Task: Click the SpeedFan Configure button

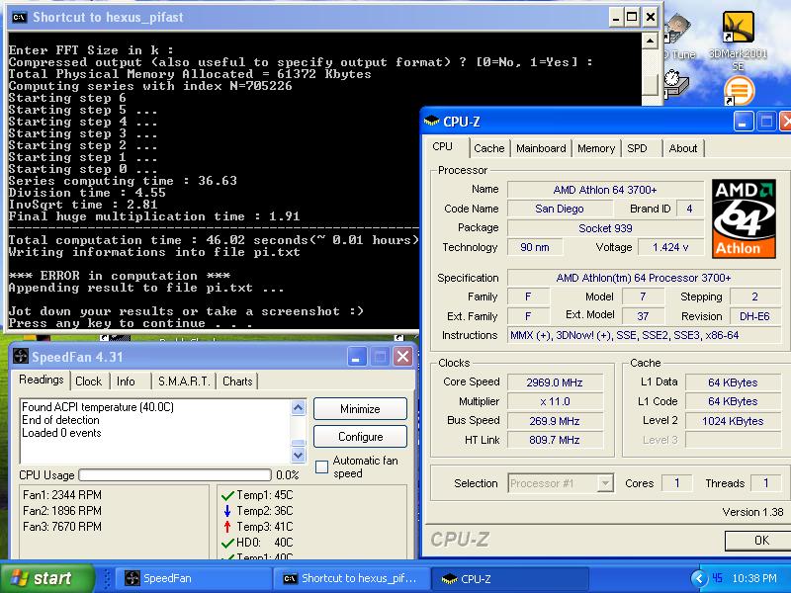Action: pos(360,437)
